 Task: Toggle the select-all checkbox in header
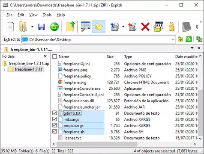pyautogui.click(x=54, y=56)
